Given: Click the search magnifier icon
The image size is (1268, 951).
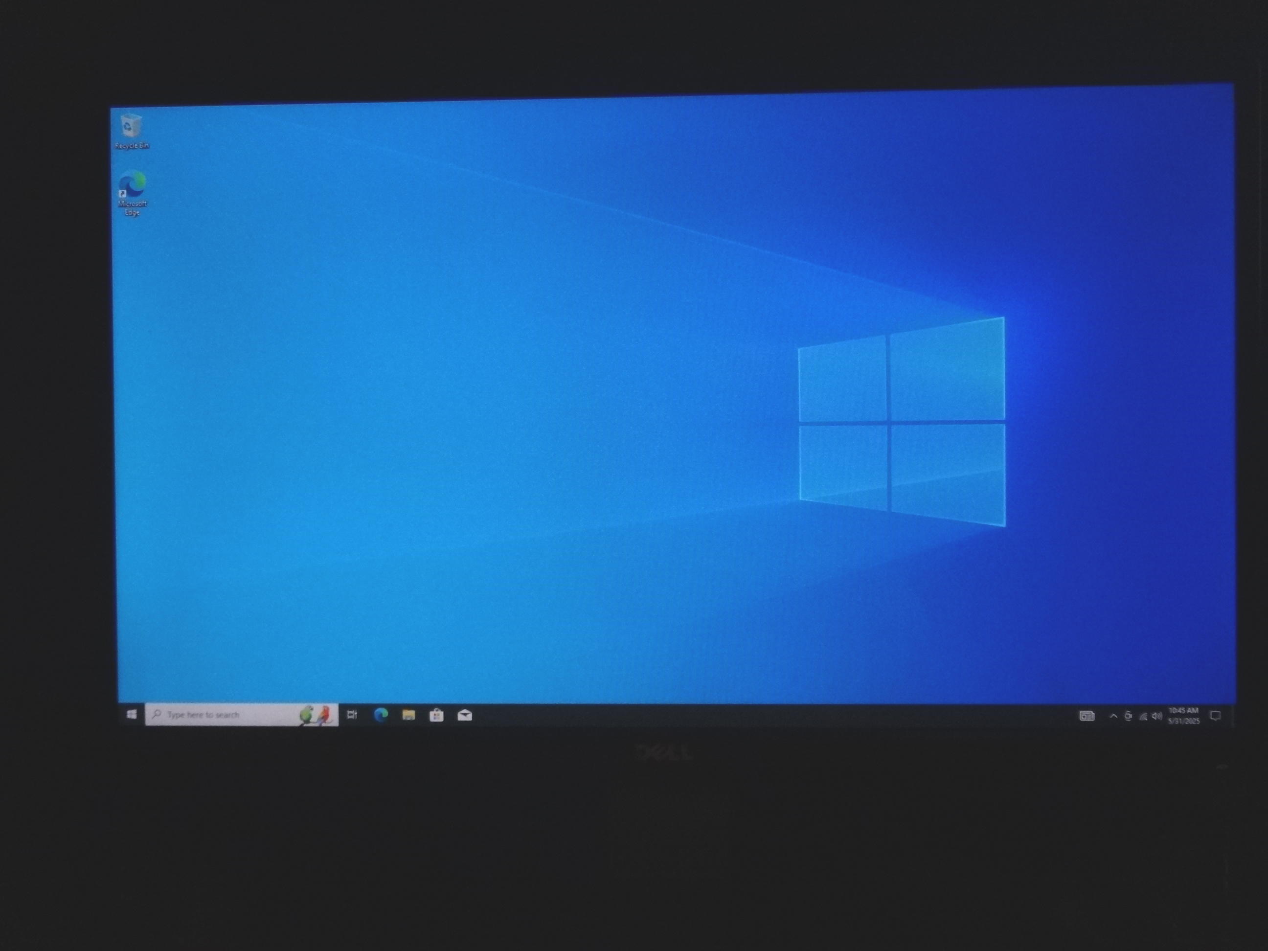Looking at the screenshot, I should click(x=156, y=714).
